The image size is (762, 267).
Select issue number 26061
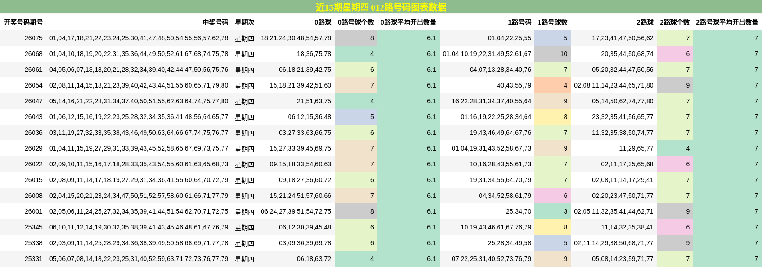[x=33, y=70]
